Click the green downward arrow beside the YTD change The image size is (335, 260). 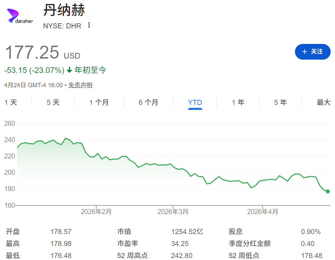(69, 71)
